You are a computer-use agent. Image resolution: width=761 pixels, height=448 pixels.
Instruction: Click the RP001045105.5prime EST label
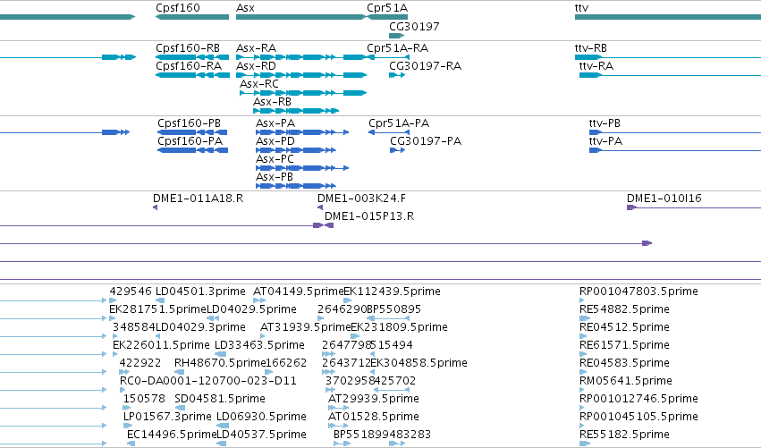pos(638,418)
